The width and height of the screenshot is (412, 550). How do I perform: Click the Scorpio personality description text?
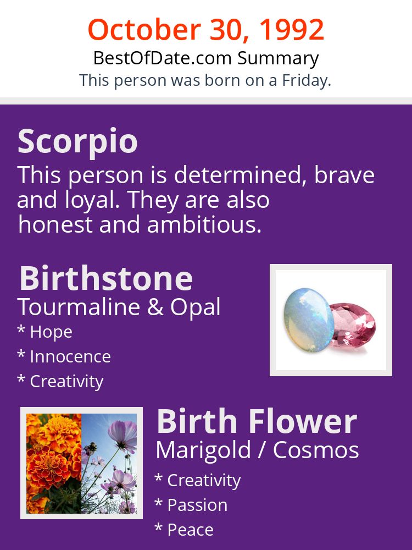pyautogui.click(x=196, y=200)
